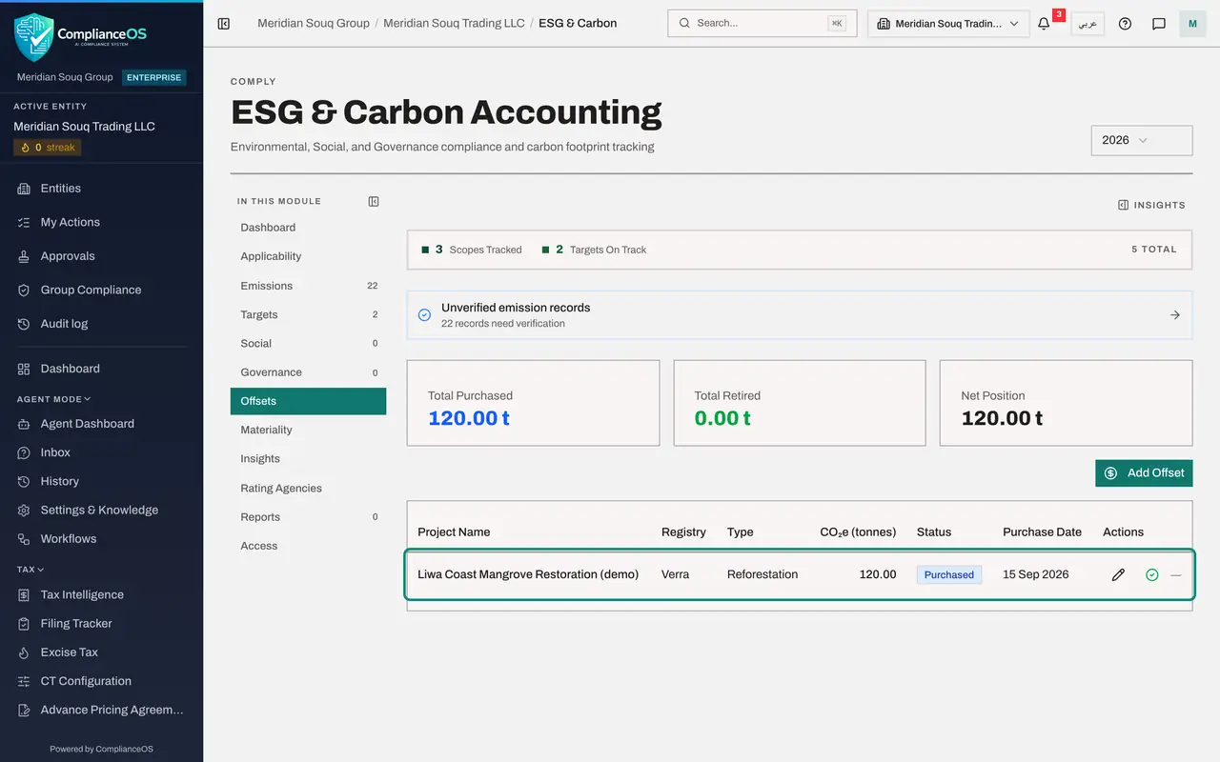Open the chat bubble icon in the top bar
This screenshot has width=1220, height=762.
1159,24
